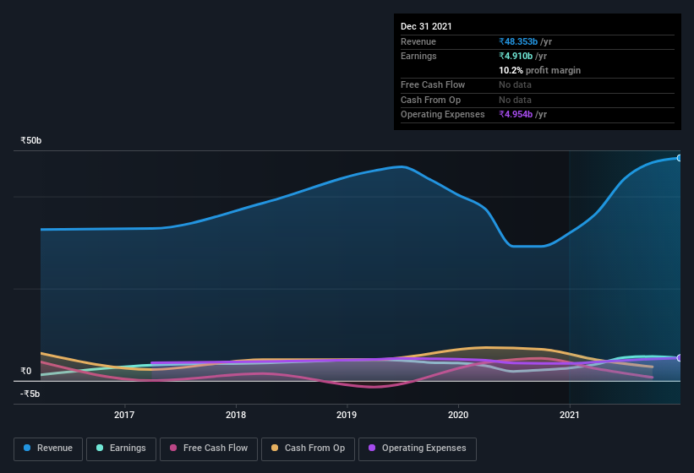
Task: Select the operating expenses end point marker
Action: click(679, 357)
